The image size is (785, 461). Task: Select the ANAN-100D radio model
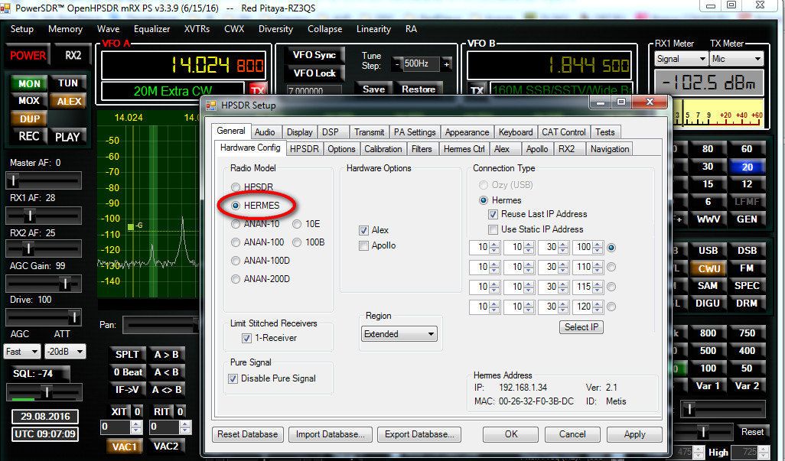tap(260, 261)
